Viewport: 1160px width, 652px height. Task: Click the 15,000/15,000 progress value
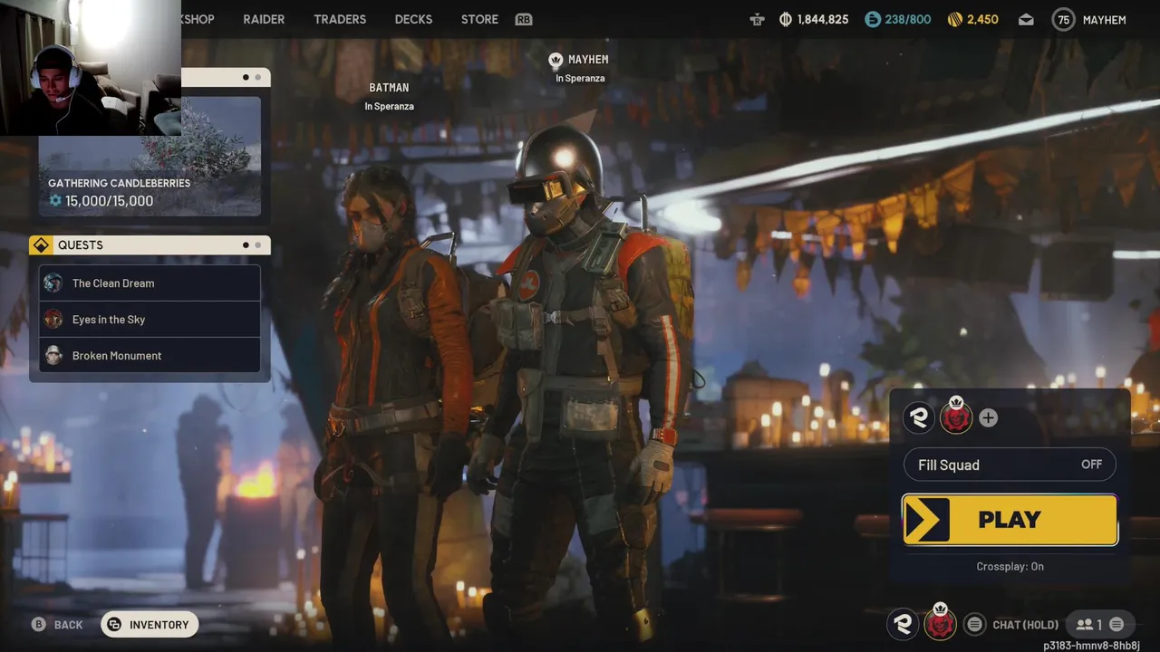tap(110, 201)
